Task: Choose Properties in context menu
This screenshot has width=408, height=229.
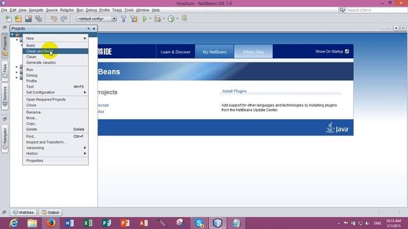Action: (x=55, y=161)
